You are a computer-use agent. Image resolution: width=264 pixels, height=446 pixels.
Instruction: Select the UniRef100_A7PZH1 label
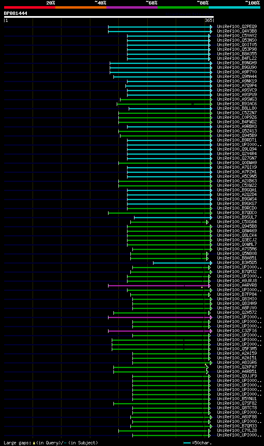237,172
